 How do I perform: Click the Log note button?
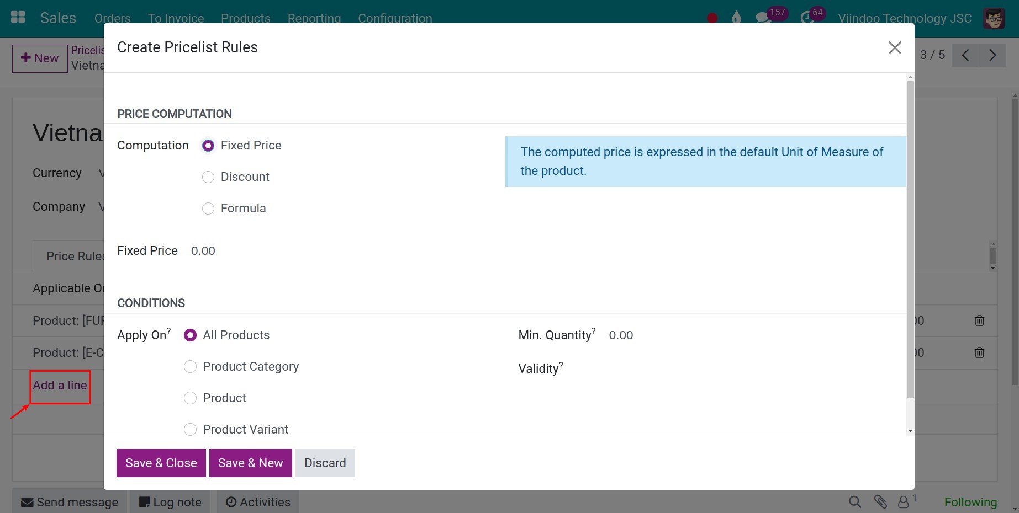[170, 502]
